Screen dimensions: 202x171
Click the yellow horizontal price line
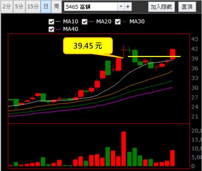pos(154,56)
